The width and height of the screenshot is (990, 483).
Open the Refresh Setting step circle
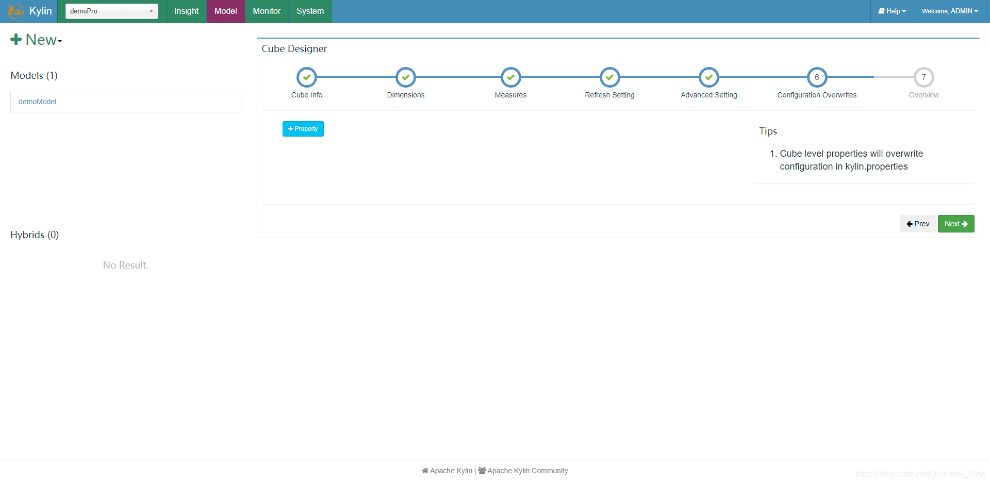[x=609, y=77]
